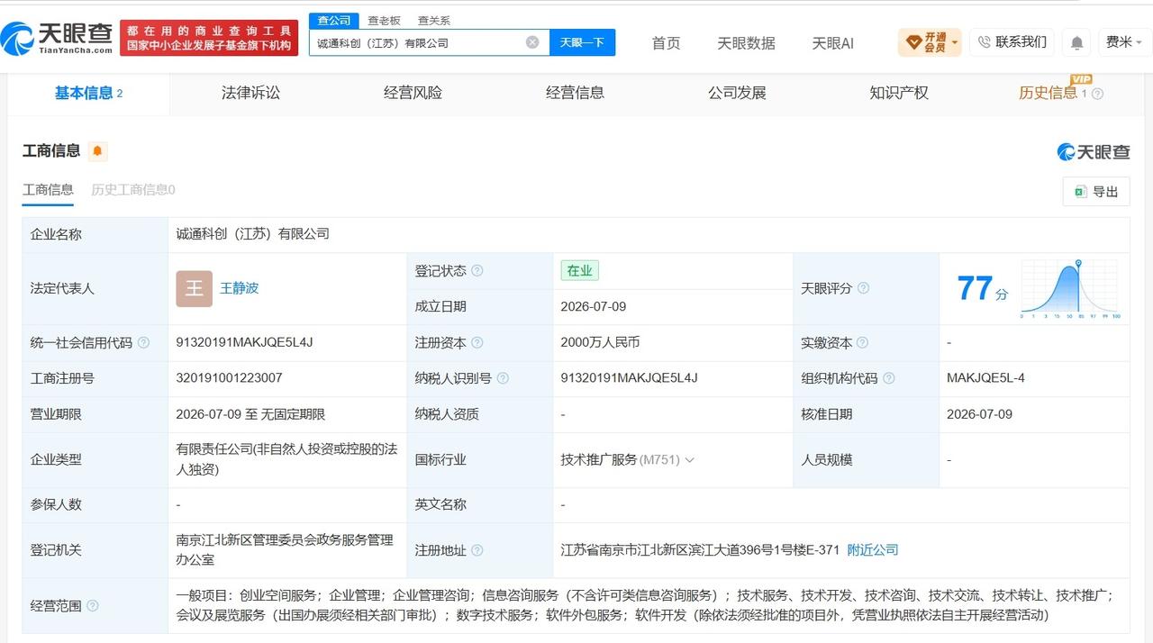Screen dimensions: 1153x643
Task: Clear the search box text
Action: (x=532, y=42)
